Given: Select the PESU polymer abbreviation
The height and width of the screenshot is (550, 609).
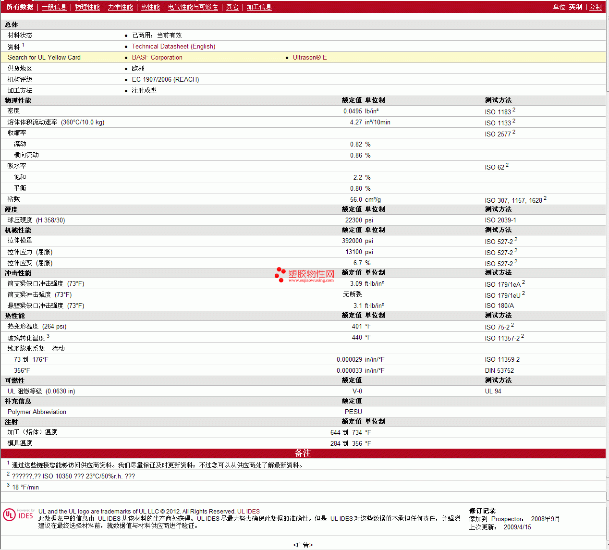Looking at the screenshot, I should 353,412.
